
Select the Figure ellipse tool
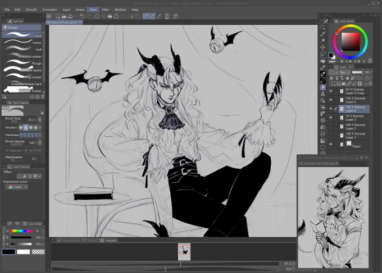click(x=322, y=147)
